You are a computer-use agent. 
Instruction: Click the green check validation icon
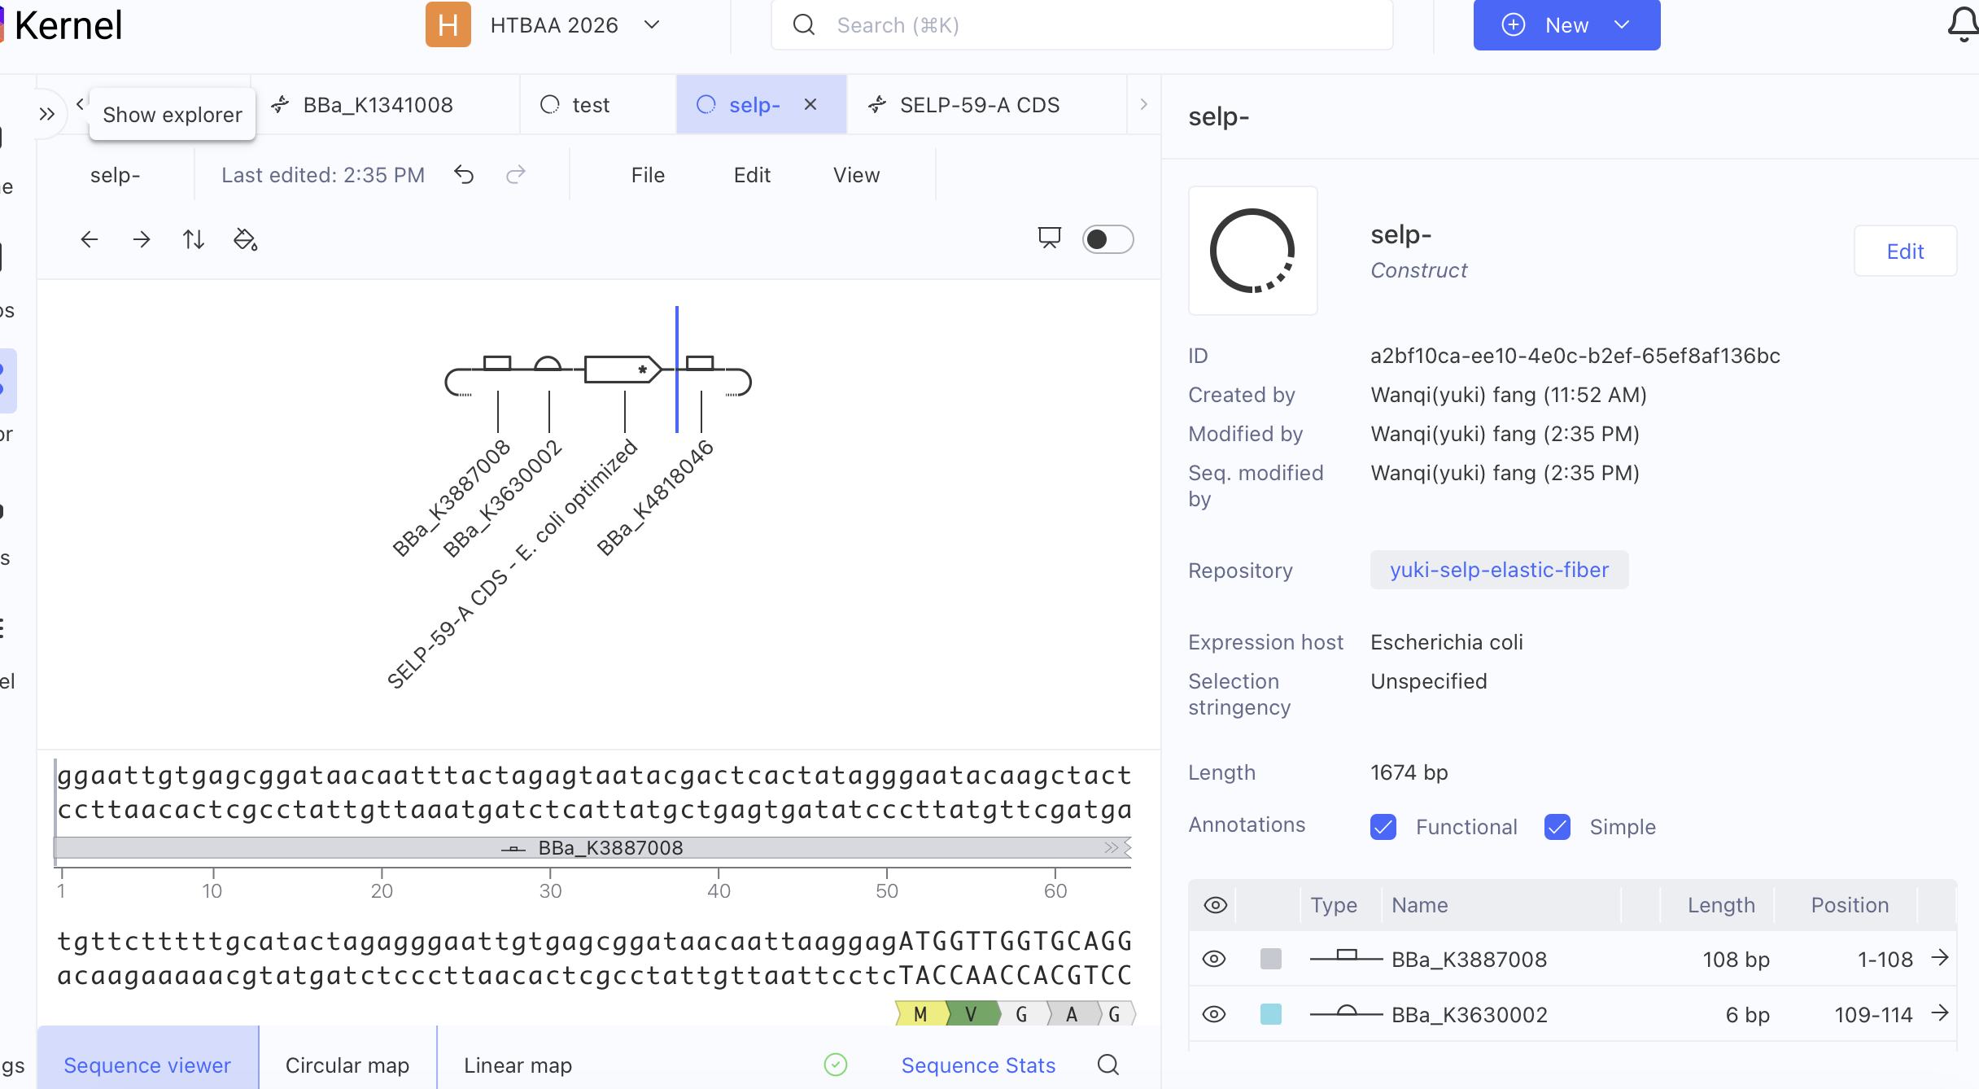836,1065
